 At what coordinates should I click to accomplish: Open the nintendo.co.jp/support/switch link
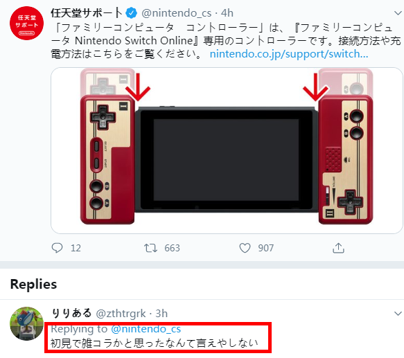coord(289,54)
